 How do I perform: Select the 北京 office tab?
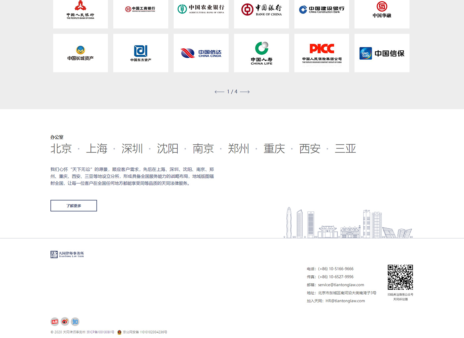point(61,148)
